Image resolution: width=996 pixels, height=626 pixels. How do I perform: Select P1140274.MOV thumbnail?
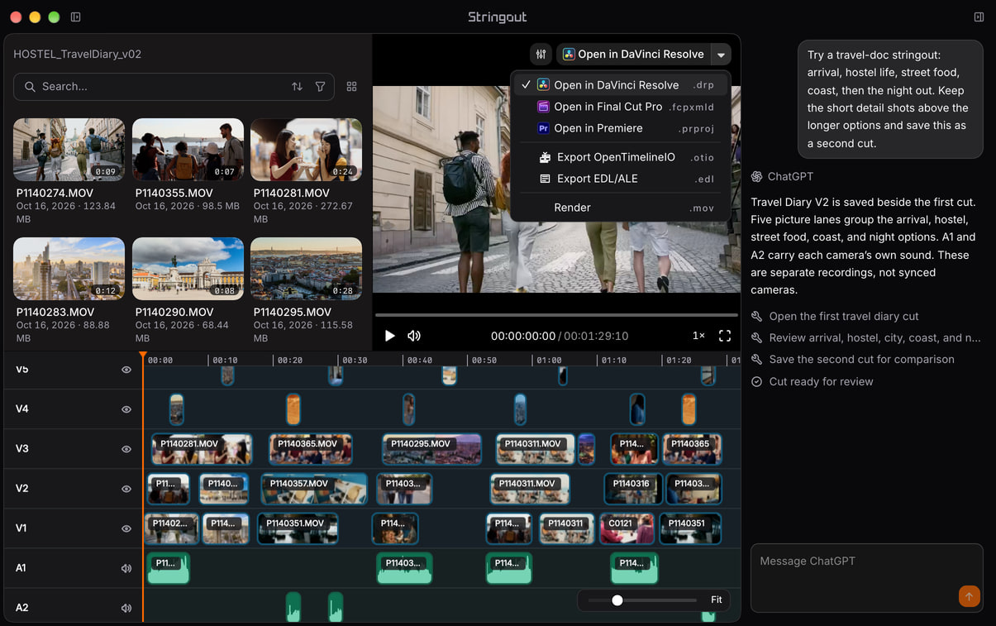(x=69, y=150)
